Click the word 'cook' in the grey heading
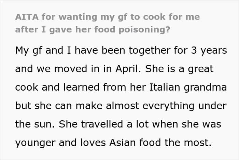Image resolution: width=239 pixels, height=160 pixels. coord(154,17)
